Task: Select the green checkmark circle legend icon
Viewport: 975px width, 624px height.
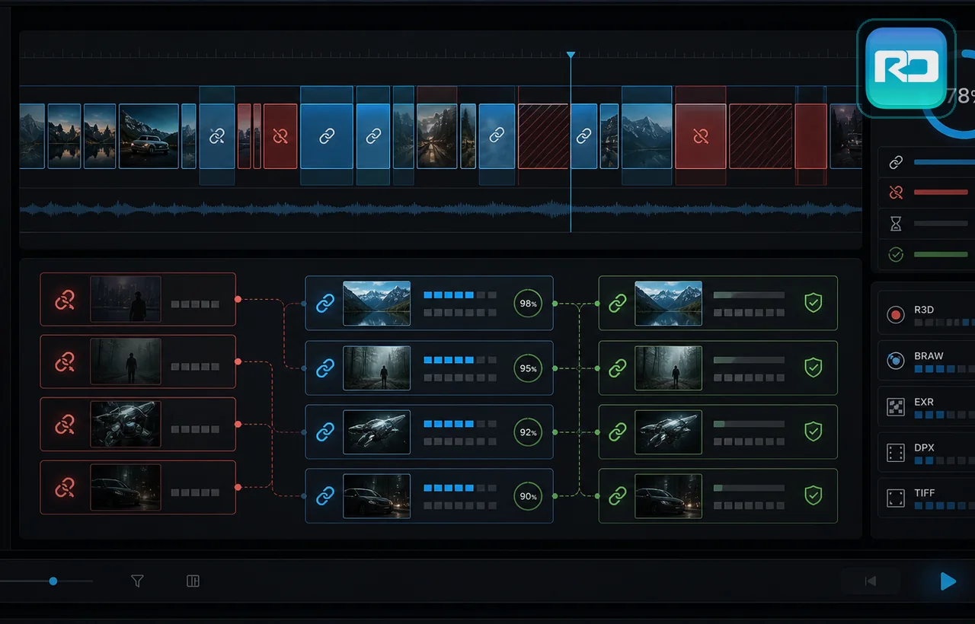Action: (896, 254)
